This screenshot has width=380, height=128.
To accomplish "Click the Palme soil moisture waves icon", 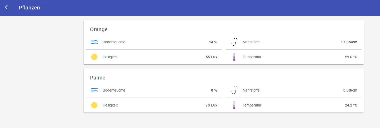I will pyautogui.click(x=94, y=90).
